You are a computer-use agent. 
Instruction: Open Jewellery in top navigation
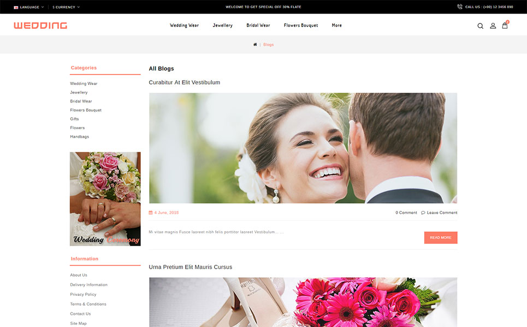[222, 26]
